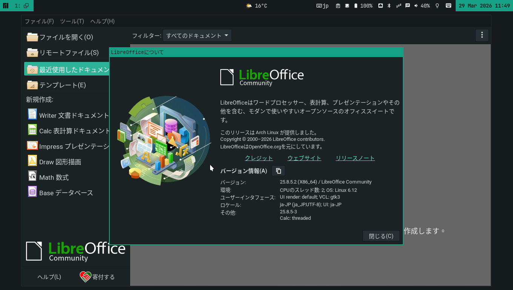Click the notification speech bubble tray icon
Image resolution: width=513 pixels, height=290 pixels.
pyautogui.click(x=407, y=6)
